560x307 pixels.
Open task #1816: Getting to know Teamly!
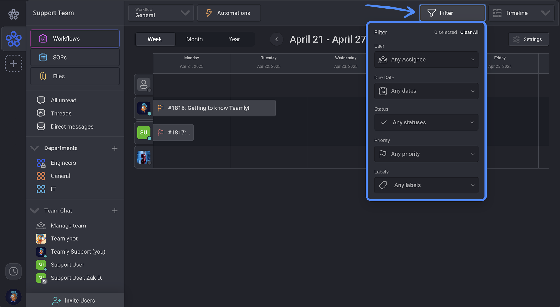(x=214, y=108)
